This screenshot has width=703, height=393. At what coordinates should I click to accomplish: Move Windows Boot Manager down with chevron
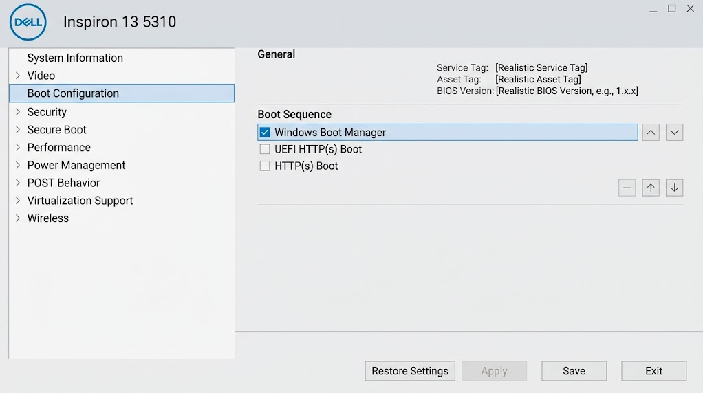[674, 133]
